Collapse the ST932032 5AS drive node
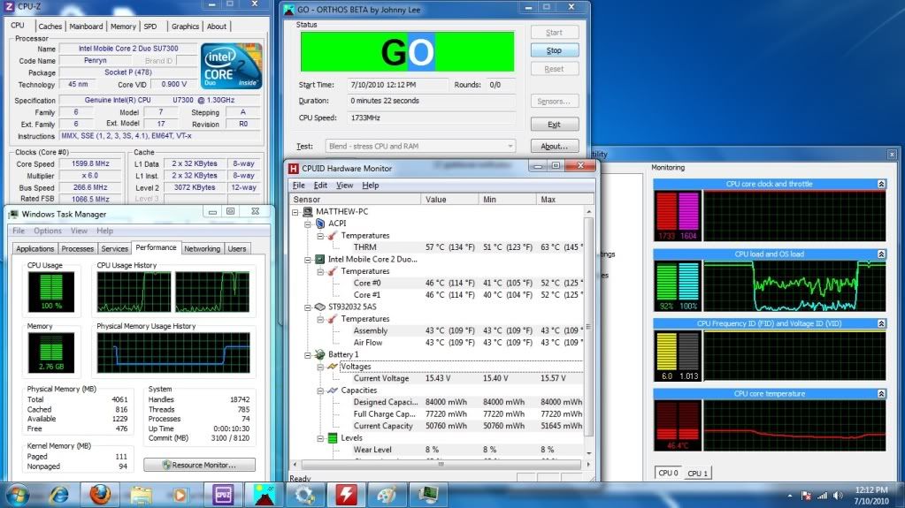 pos(308,307)
